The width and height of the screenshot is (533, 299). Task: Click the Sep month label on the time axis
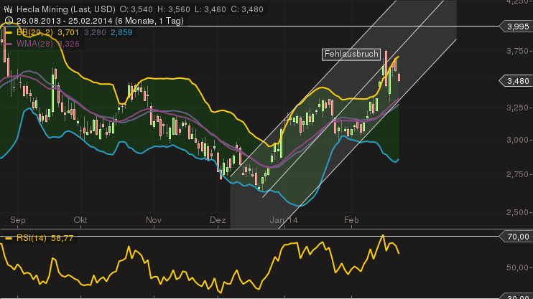(18, 220)
